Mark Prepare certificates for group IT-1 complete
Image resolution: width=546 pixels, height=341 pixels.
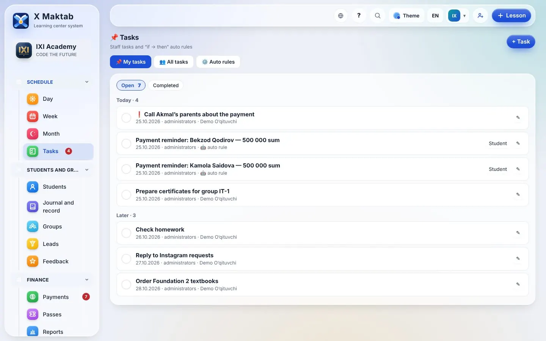pyautogui.click(x=126, y=195)
